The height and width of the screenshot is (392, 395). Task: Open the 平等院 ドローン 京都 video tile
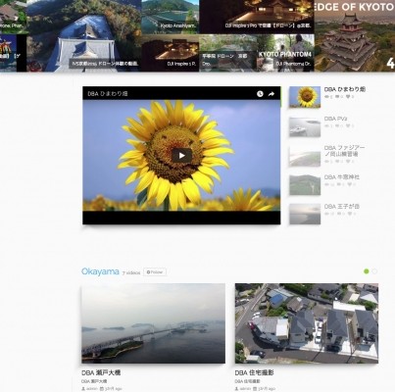[227, 53]
